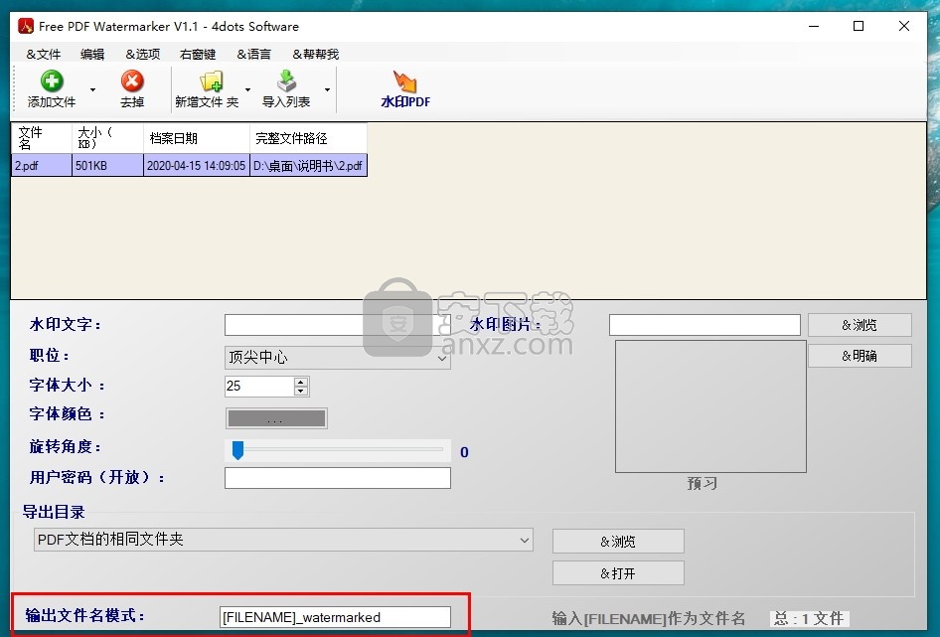This screenshot has height=637, width=940.
Task: Click the 档案日期 column header
Action: (196, 138)
